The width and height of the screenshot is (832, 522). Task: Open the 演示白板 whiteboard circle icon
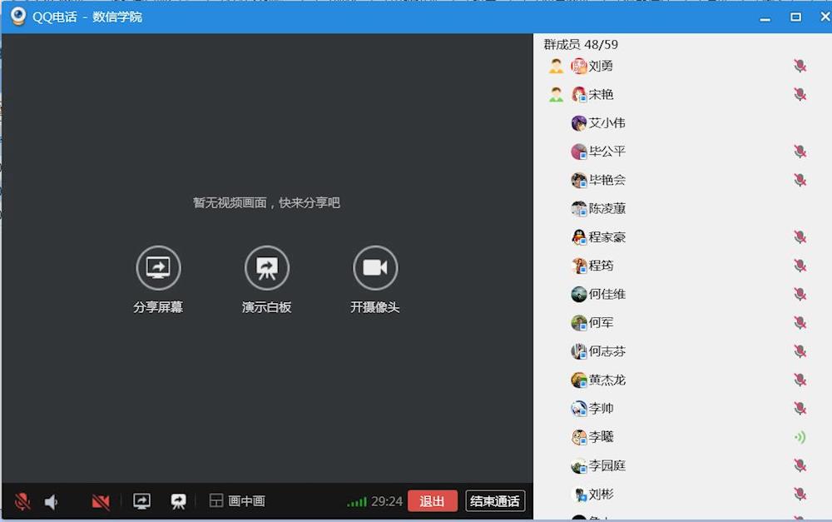[x=266, y=267]
